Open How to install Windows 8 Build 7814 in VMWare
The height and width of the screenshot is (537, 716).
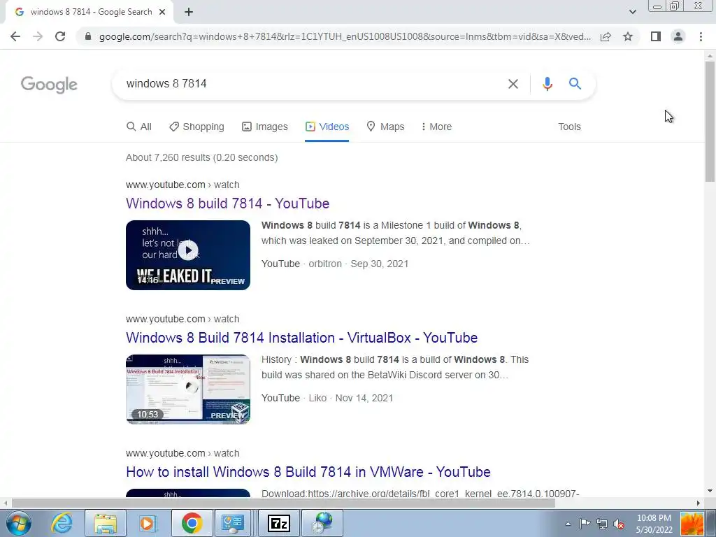click(x=308, y=472)
